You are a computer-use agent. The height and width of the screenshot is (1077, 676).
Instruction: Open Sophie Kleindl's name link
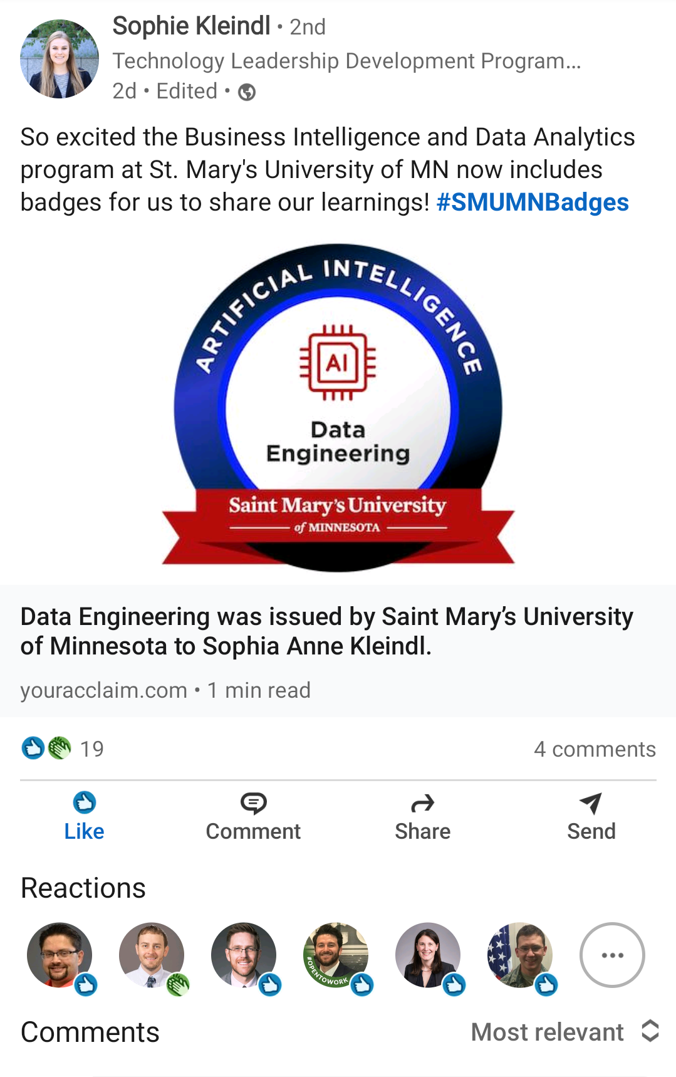[x=191, y=26]
